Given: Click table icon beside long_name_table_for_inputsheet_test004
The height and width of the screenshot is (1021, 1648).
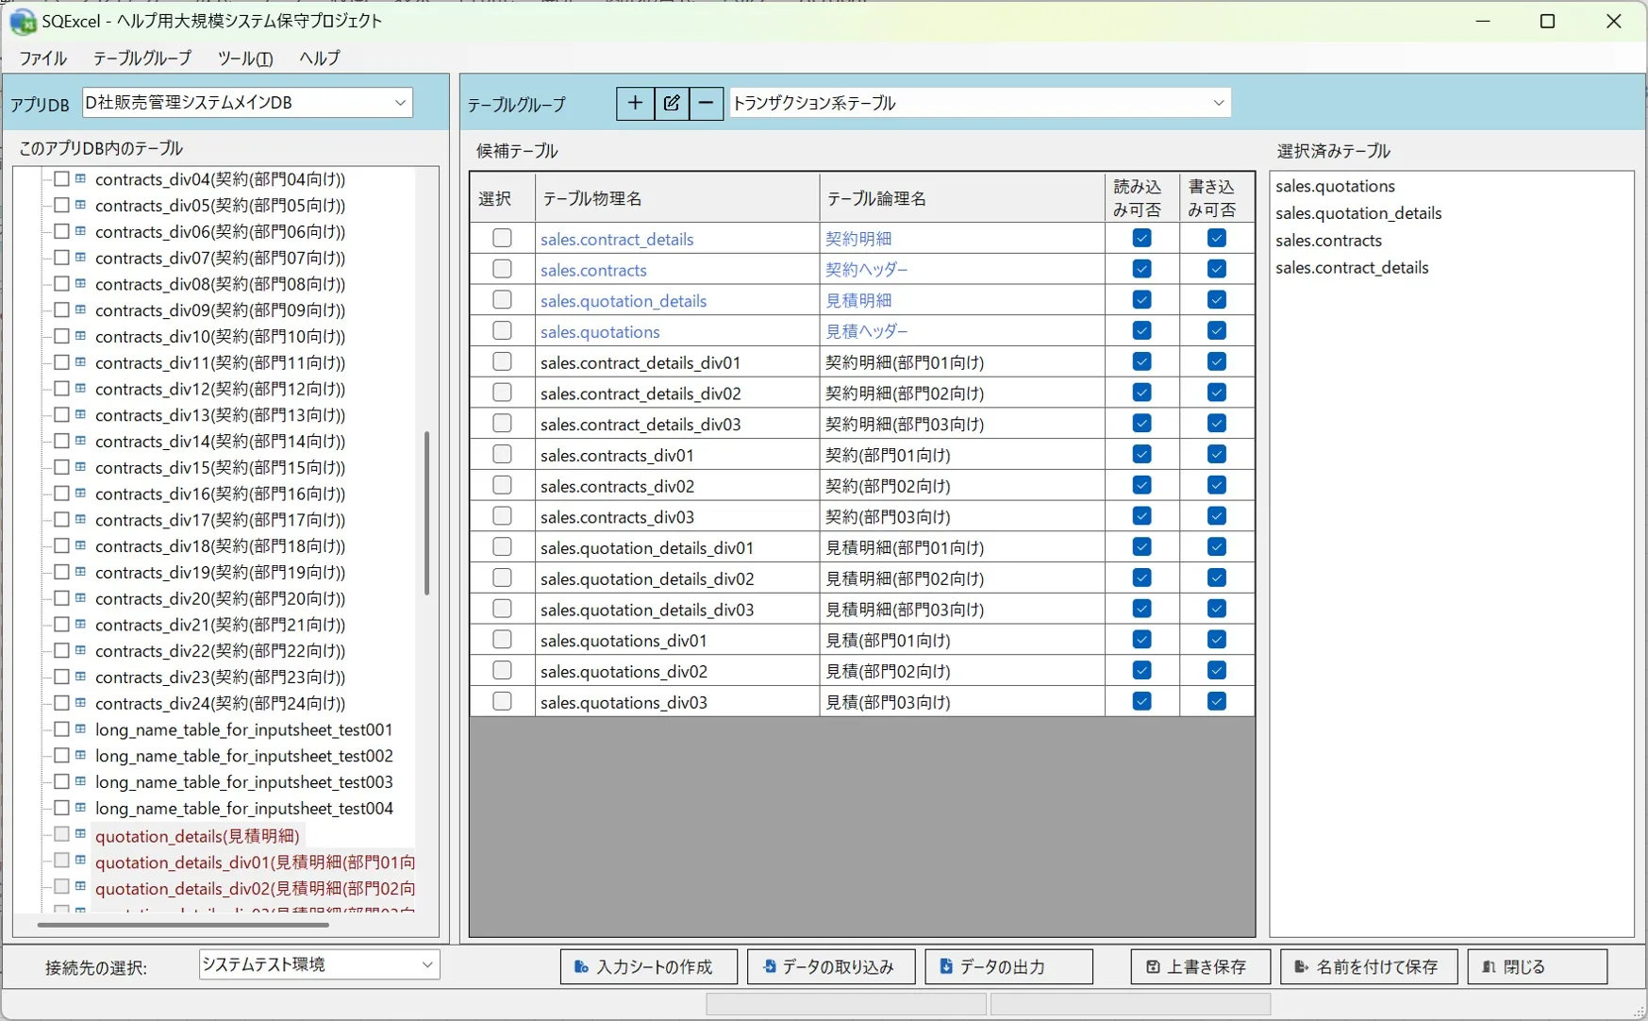Looking at the screenshot, I should tap(81, 808).
